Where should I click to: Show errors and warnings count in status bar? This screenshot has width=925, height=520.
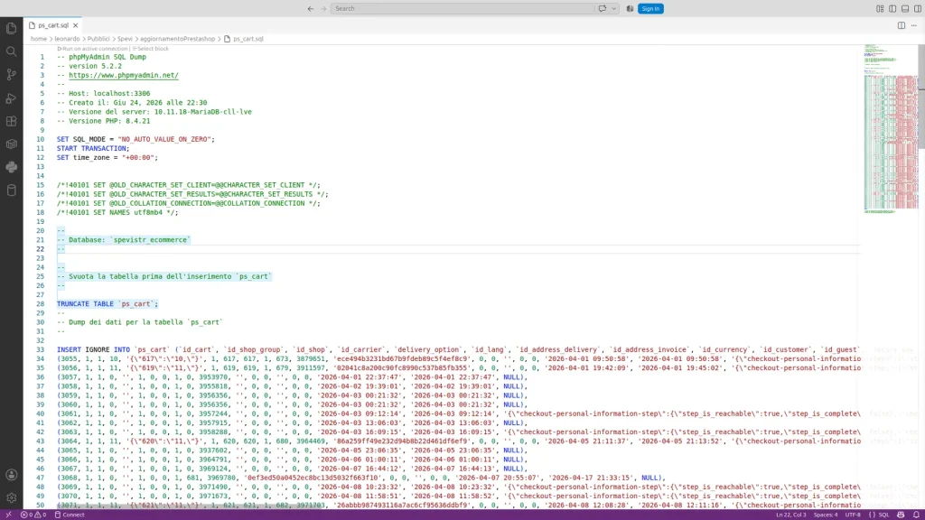[33, 515]
